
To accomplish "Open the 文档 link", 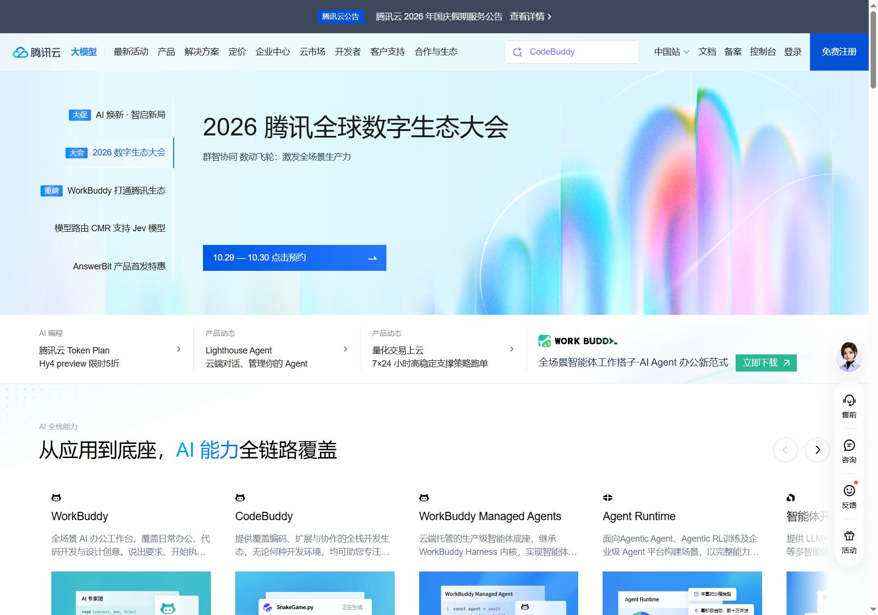I will [x=707, y=52].
